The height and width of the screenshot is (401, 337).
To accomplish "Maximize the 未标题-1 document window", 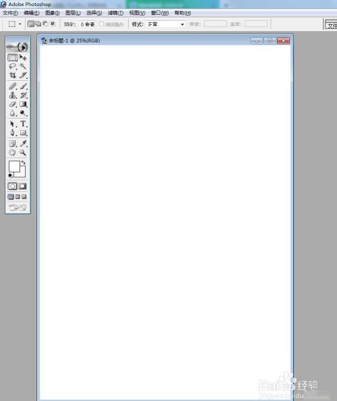I will pyautogui.click(x=270, y=40).
